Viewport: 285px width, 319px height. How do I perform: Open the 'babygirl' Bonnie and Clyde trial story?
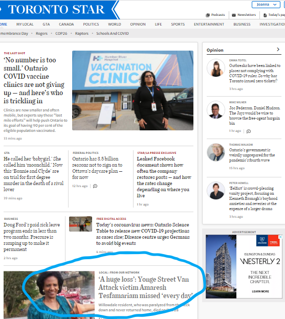(x=33, y=174)
